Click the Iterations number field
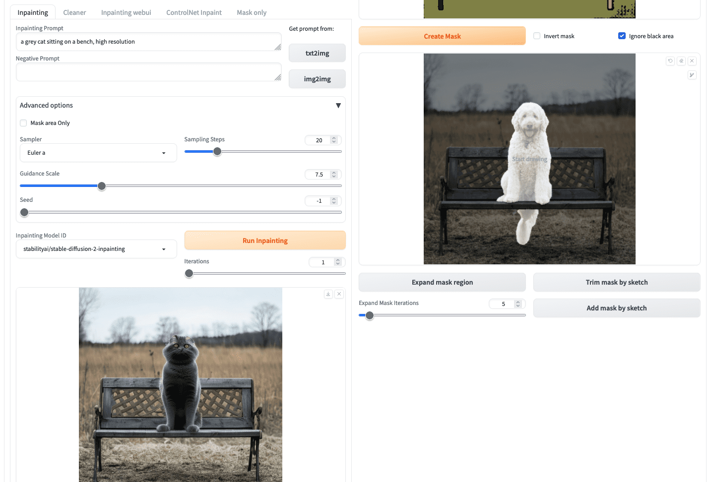This screenshot has width=710, height=482. [x=327, y=262]
